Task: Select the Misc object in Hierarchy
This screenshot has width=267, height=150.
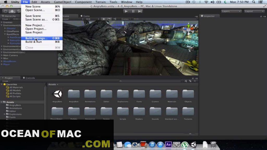Action: tap(6, 58)
